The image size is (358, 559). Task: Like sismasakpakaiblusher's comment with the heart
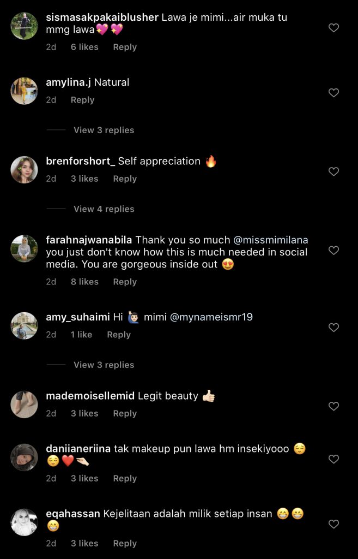click(x=334, y=28)
